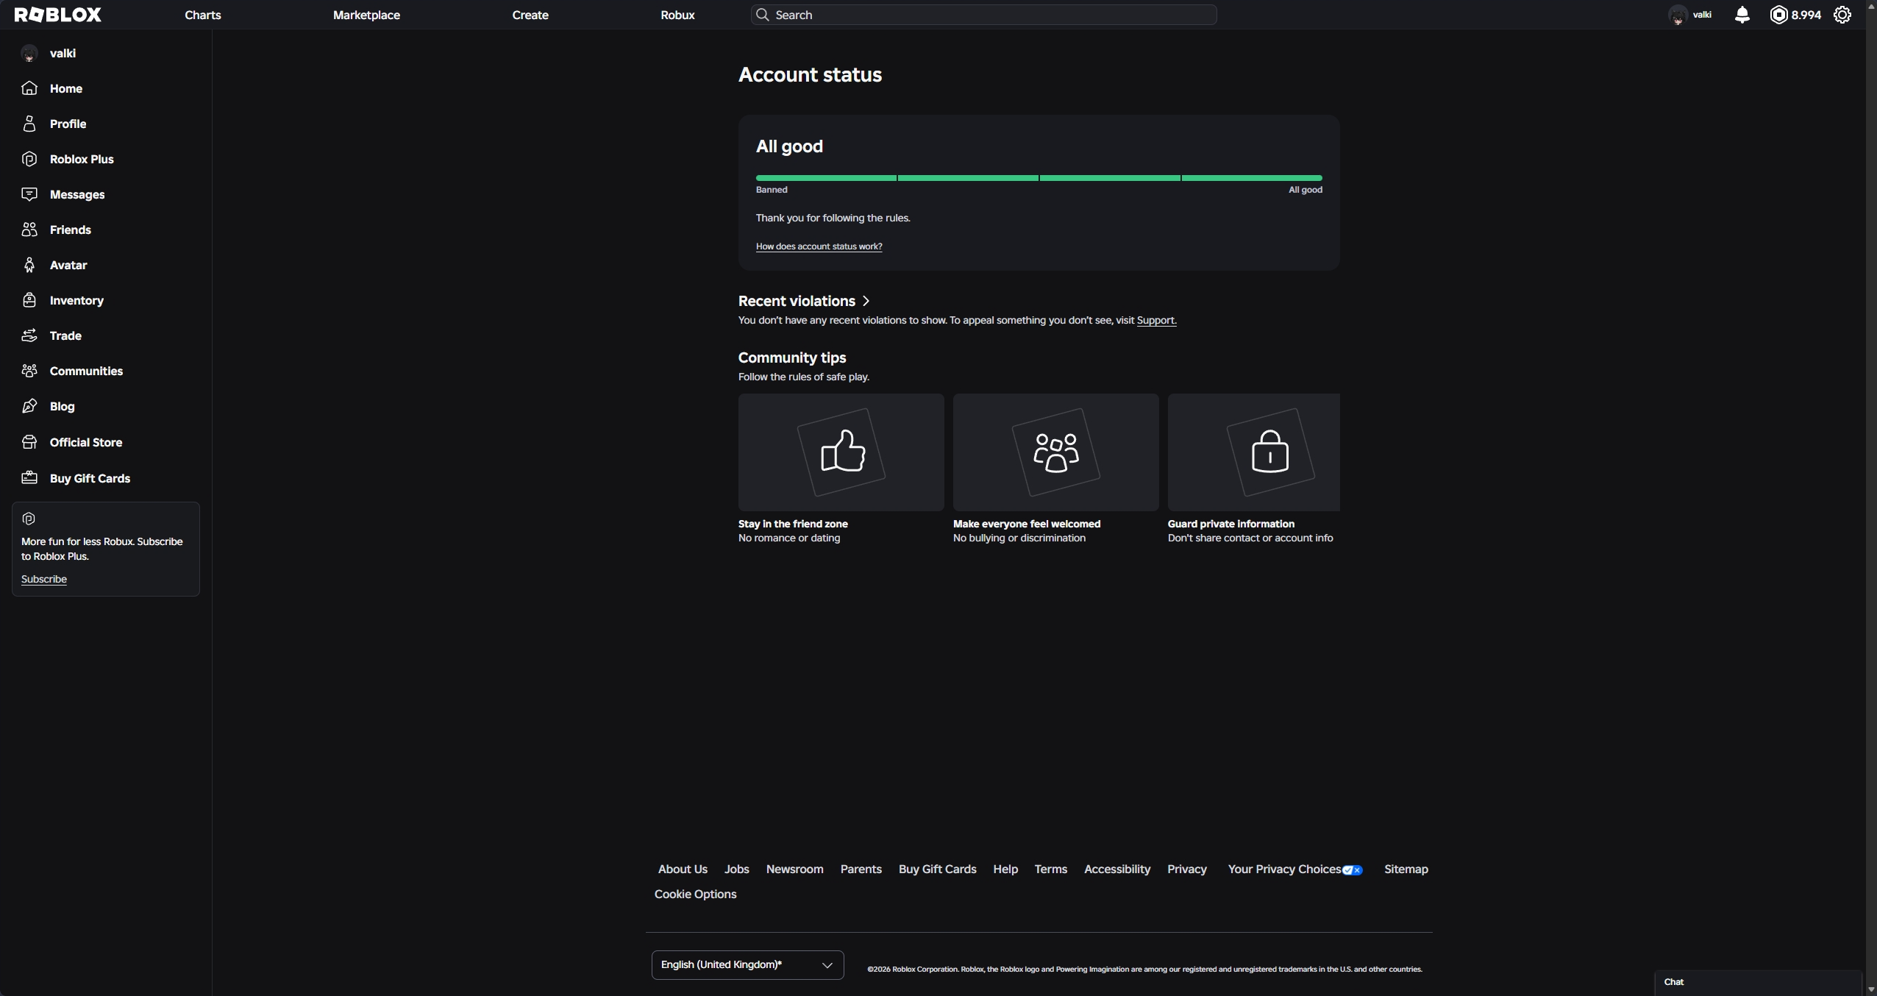Open the settings gear icon
Image resolution: width=1877 pixels, height=996 pixels.
1842,15
